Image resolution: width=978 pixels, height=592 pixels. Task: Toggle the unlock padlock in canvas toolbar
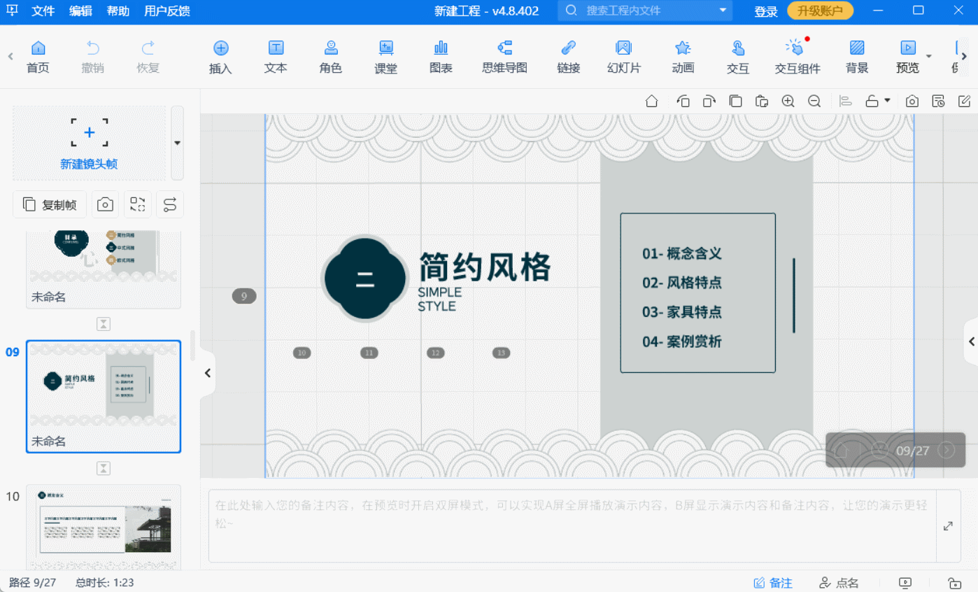tap(872, 101)
